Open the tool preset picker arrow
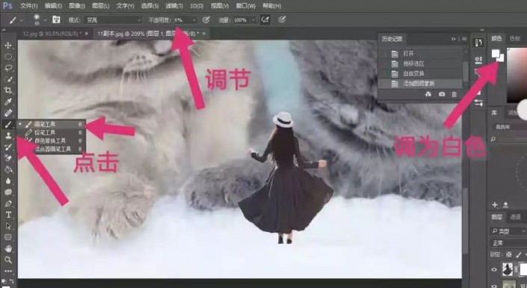527x288 pixels. (22, 20)
